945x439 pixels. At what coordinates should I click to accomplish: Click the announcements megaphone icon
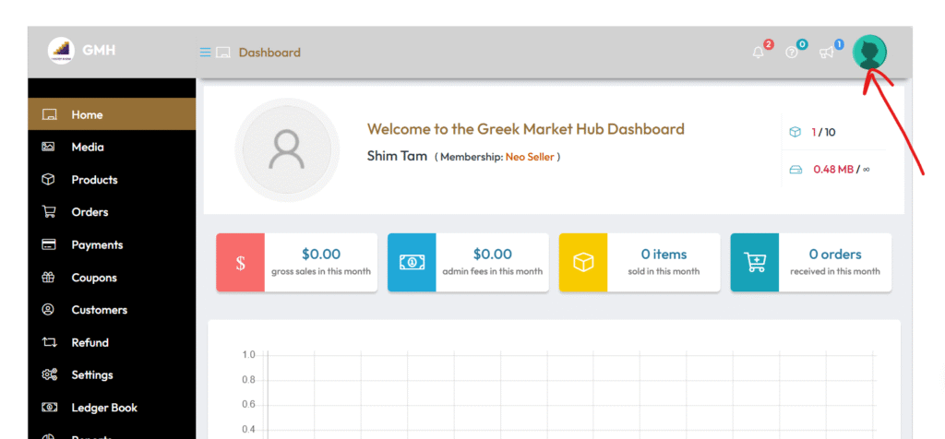[x=826, y=53]
